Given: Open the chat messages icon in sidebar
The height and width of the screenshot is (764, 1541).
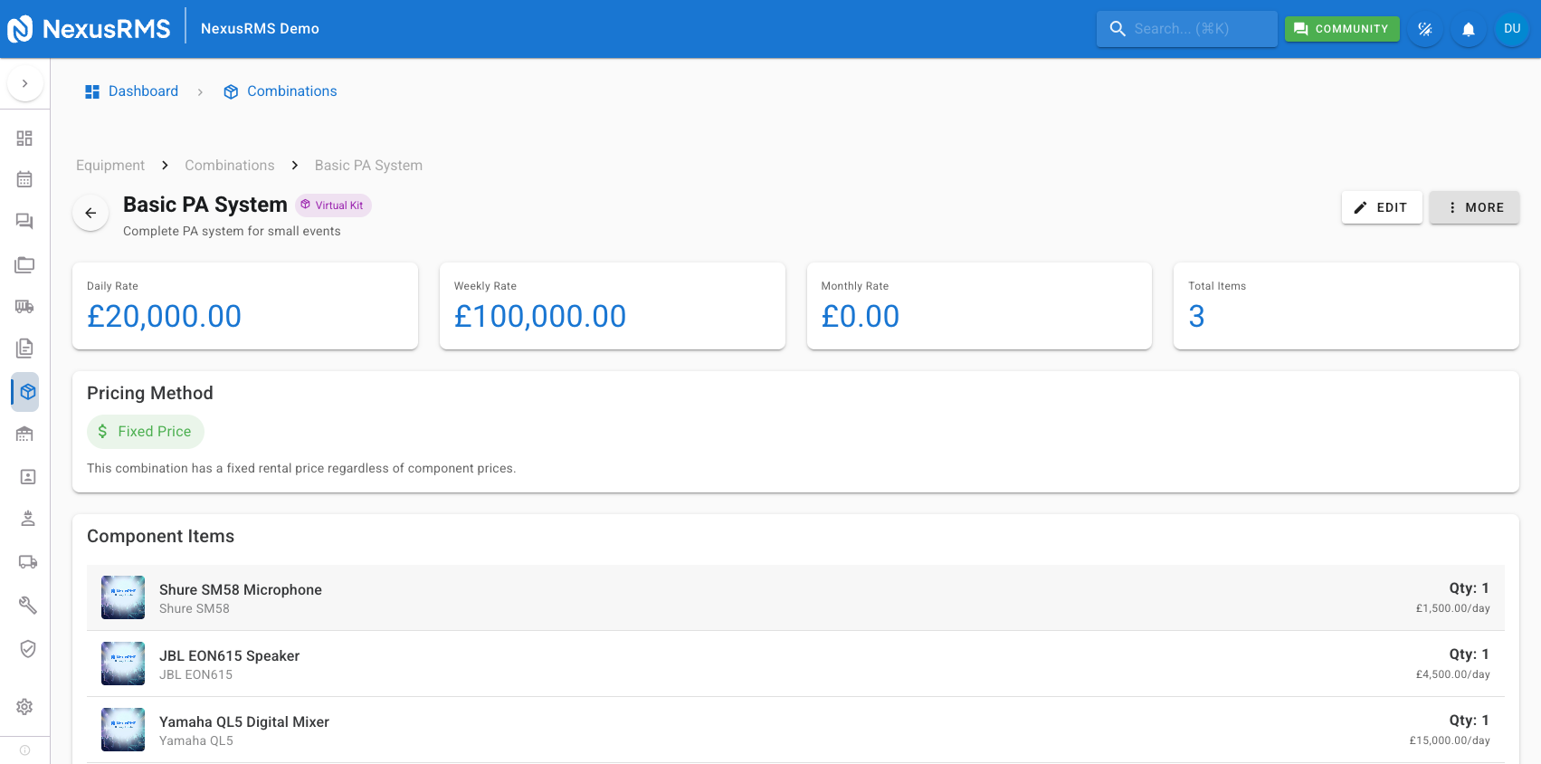Looking at the screenshot, I should 24,221.
